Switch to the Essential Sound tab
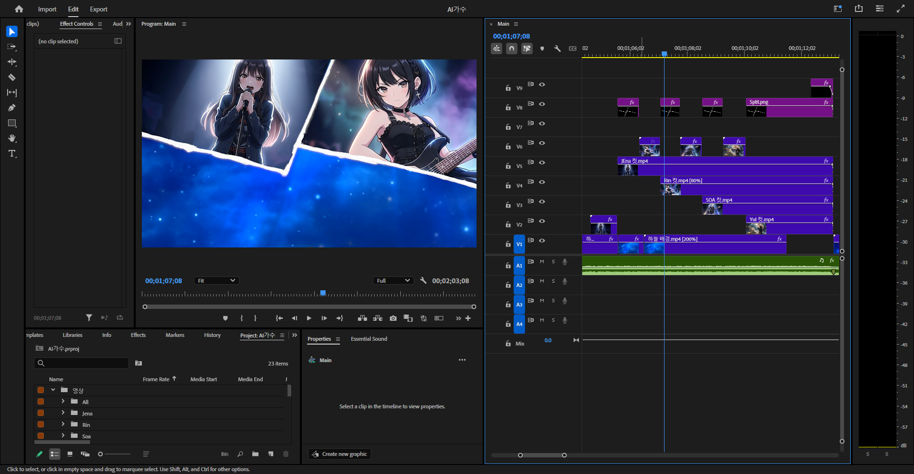 [x=369, y=339]
